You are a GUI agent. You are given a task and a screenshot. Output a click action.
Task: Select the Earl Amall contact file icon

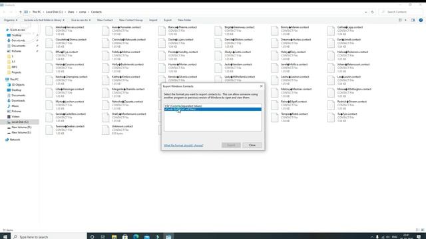(x=331, y=43)
